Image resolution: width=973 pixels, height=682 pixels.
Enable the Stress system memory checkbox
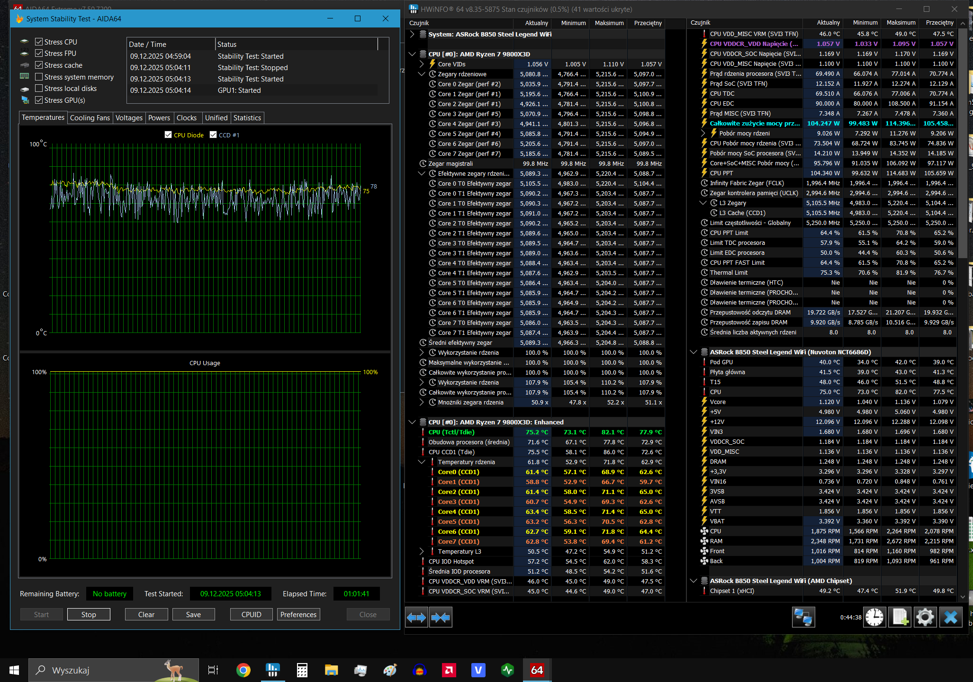tap(39, 77)
